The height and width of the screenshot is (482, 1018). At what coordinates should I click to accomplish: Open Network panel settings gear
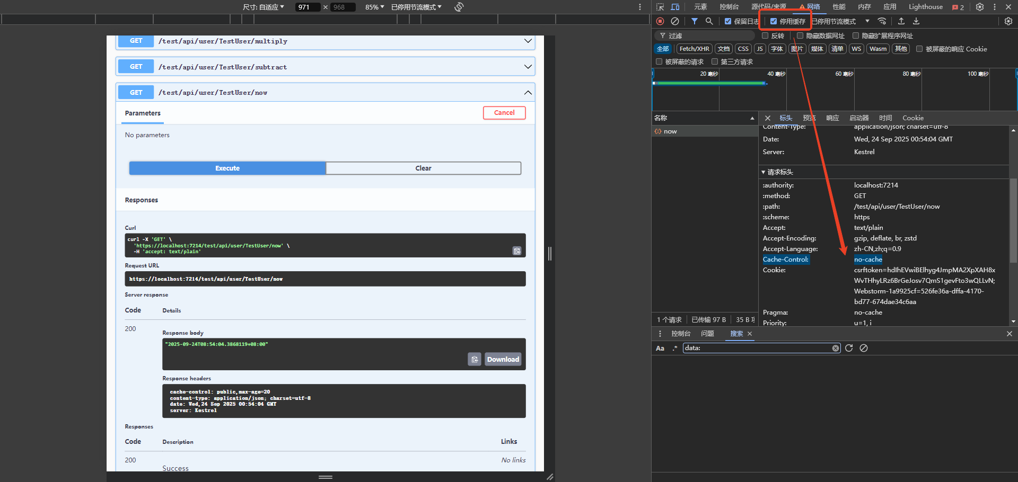1008,21
